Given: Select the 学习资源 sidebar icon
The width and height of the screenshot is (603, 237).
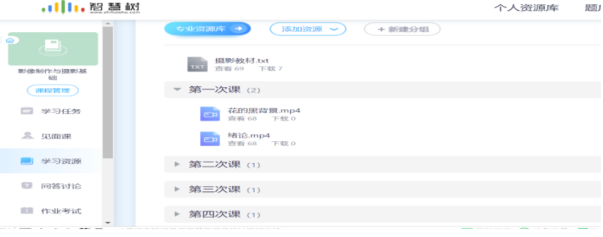Looking at the screenshot, I should [x=27, y=161].
